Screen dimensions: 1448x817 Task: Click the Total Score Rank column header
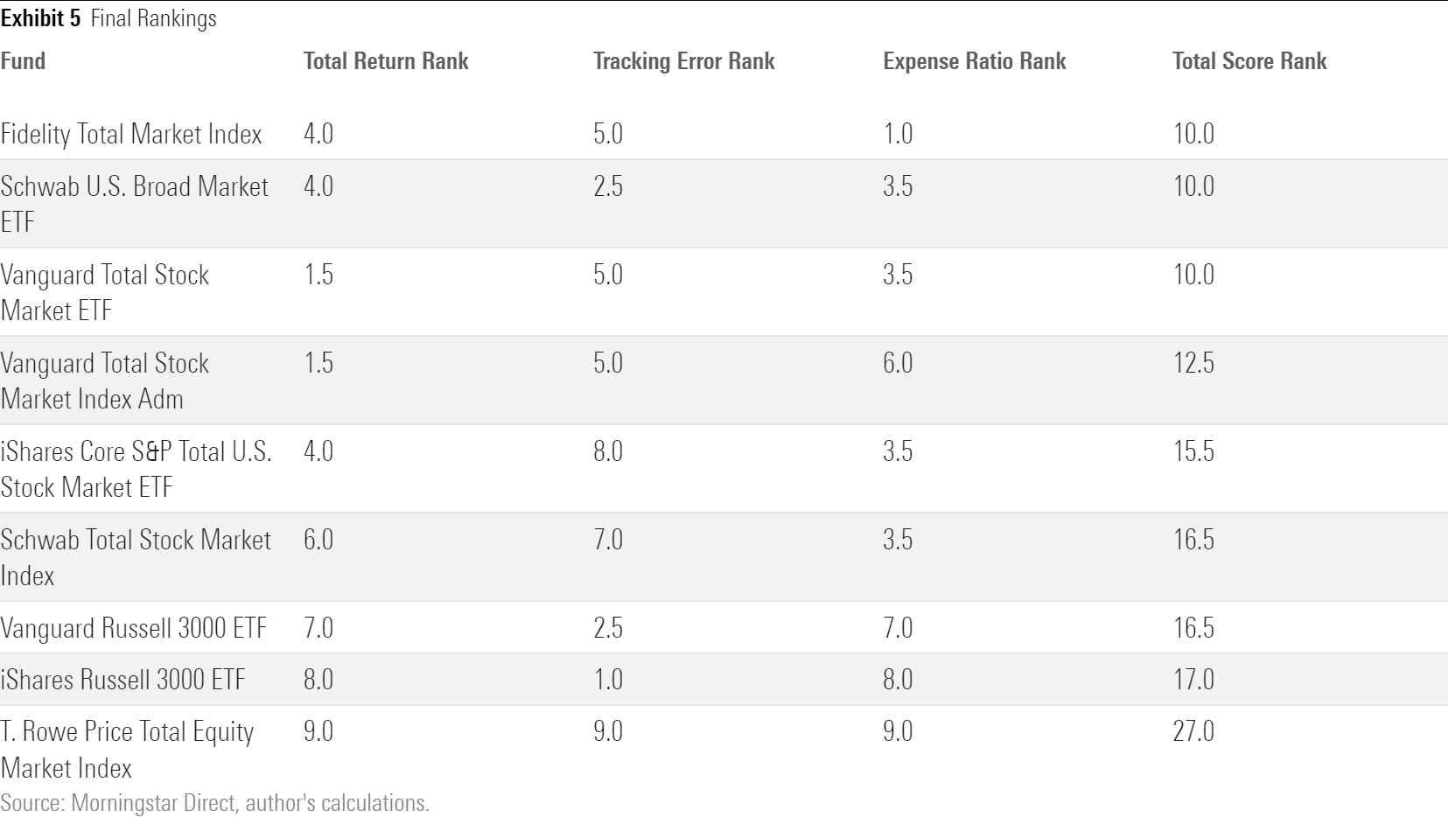pyautogui.click(x=1249, y=61)
